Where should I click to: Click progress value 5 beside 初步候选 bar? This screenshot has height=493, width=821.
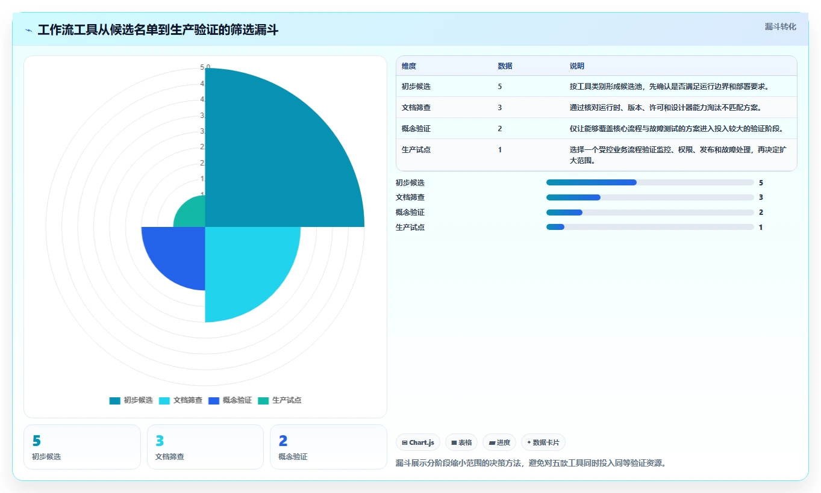click(761, 182)
